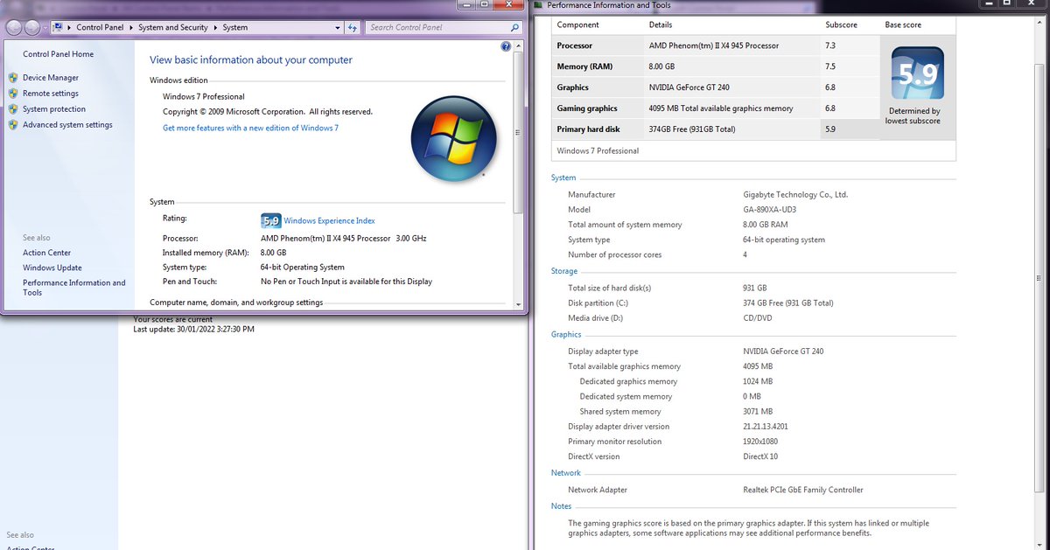Open the Windows Experience Index link

(329, 221)
